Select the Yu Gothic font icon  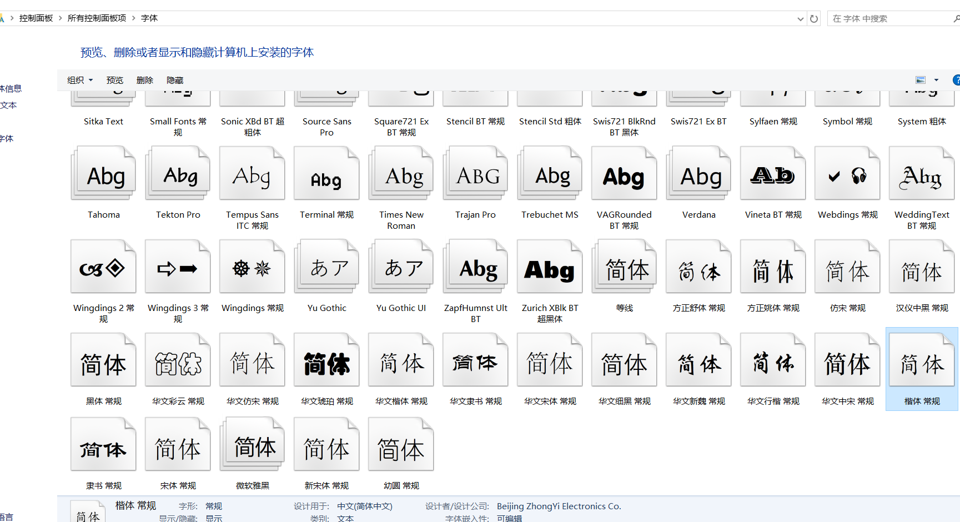click(326, 267)
